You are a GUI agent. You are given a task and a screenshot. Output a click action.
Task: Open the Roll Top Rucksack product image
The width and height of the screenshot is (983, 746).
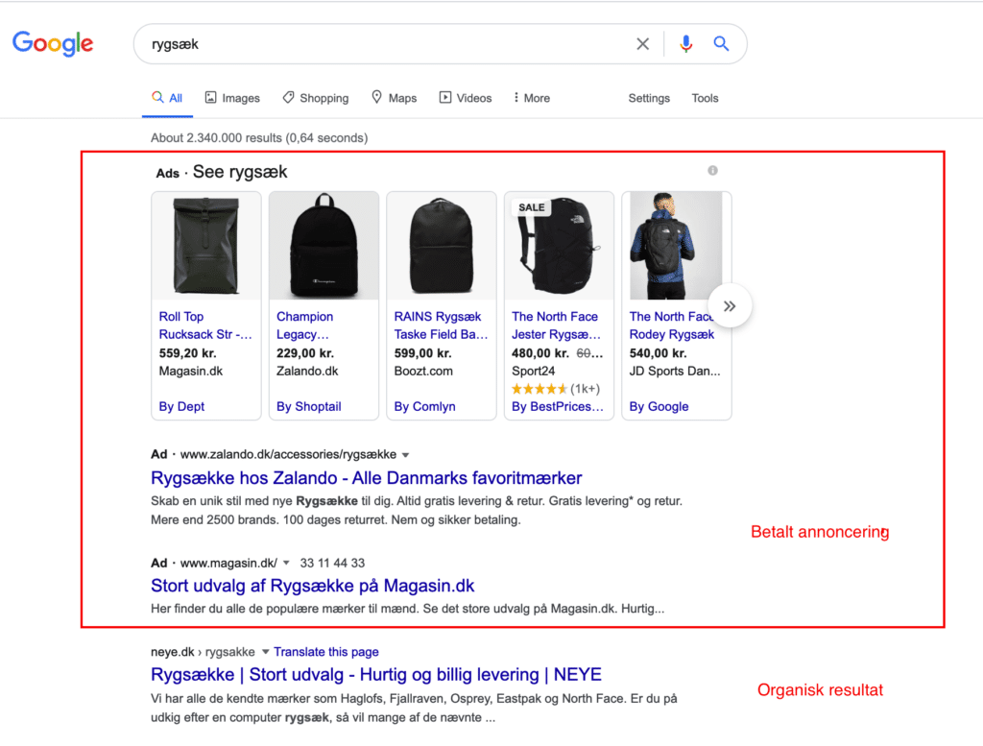[206, 246]
